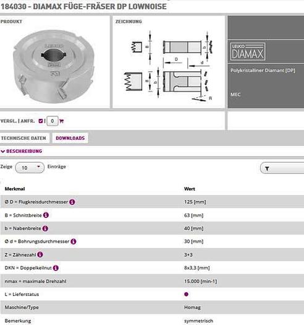Select the 30 [mm] Bohrungsdurchmesser value
This screenshot has height=325, width=304.
[193, 241]
